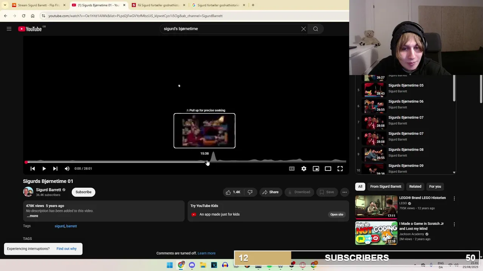Select the 'For you' chip
483x271 pixels.
tap(435, 186)
